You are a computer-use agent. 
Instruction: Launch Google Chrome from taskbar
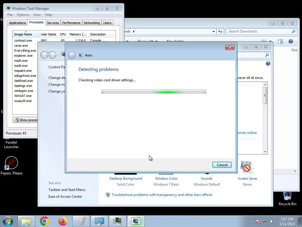(x=45, y=221)
